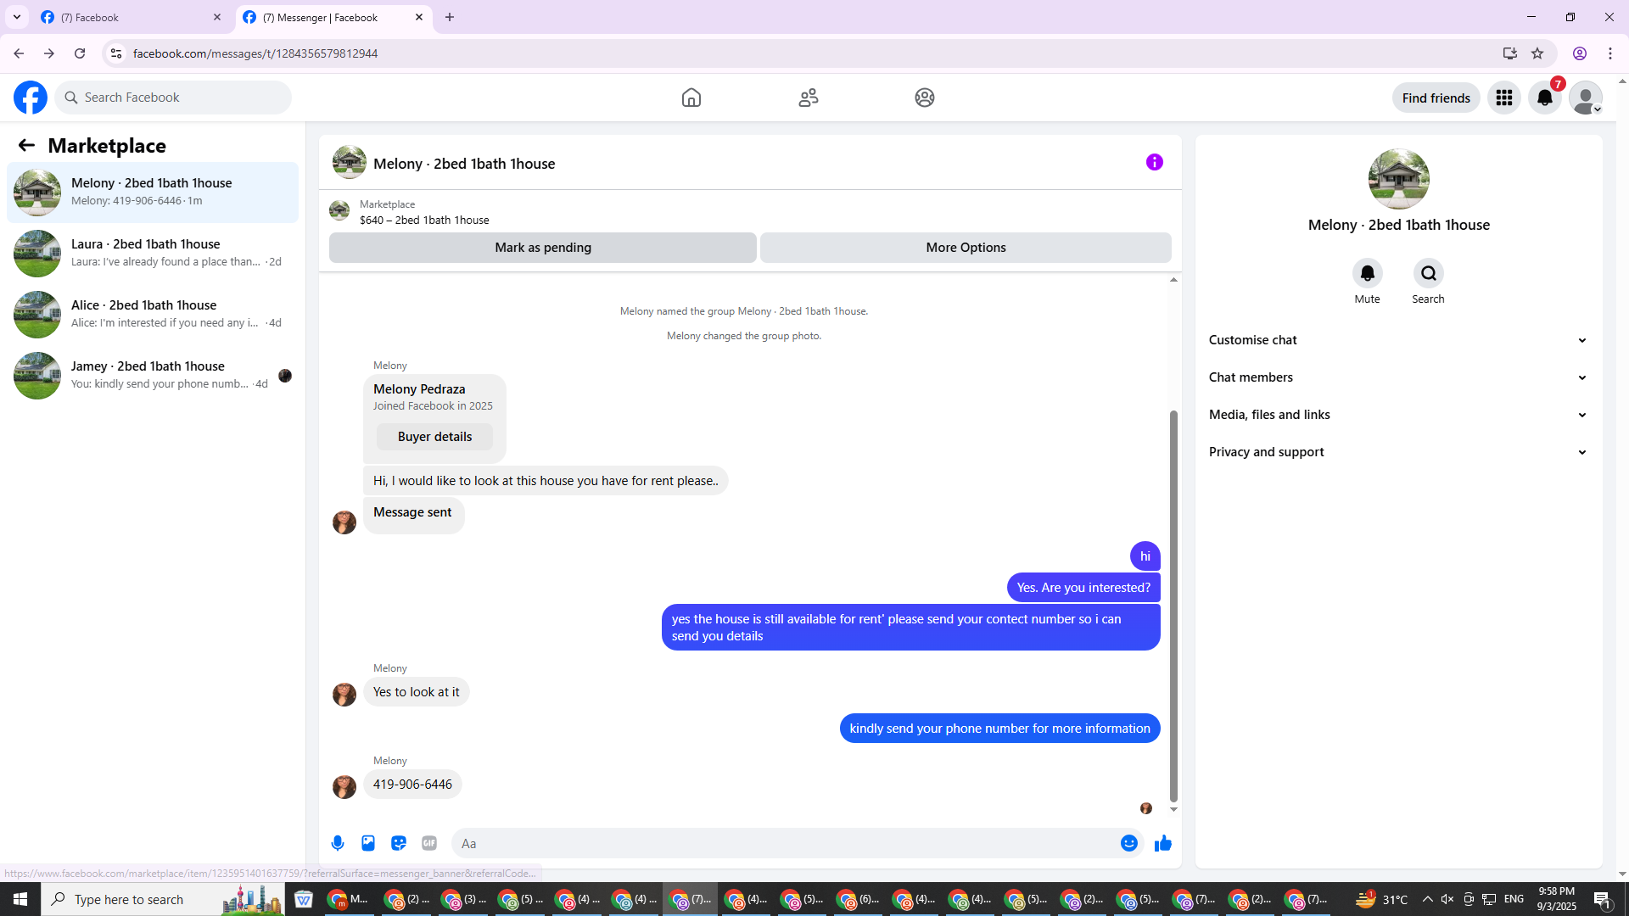Open the Groups icon in top navigation
1629x916 pixels.
pyautogui.click(x=925, y=98)
